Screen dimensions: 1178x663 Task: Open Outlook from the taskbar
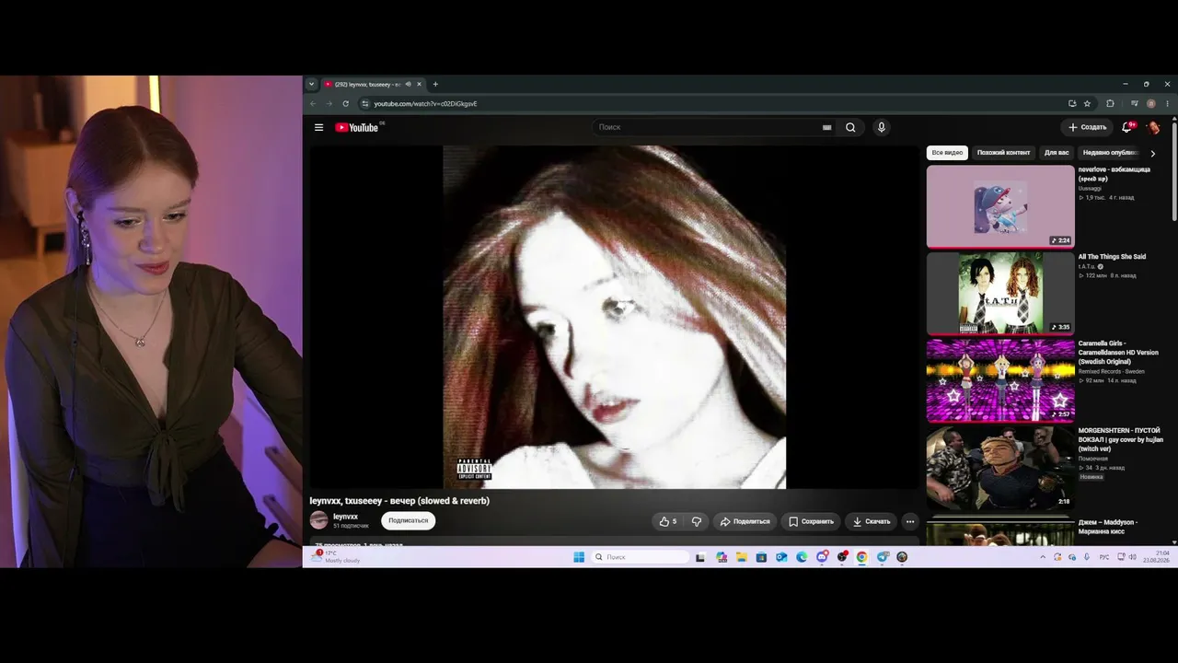point(781,557)
